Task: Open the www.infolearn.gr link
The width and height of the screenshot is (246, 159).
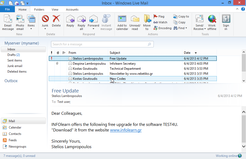Action: pos(126,130)
